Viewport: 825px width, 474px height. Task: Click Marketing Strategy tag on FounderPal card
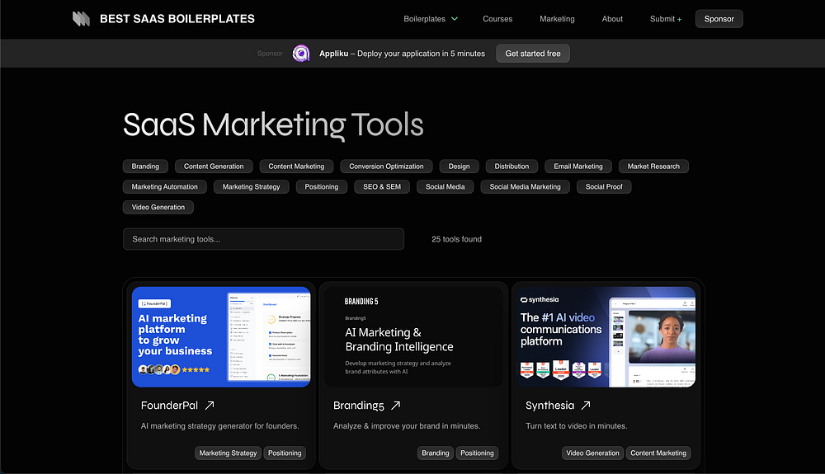tap(228, 453)
